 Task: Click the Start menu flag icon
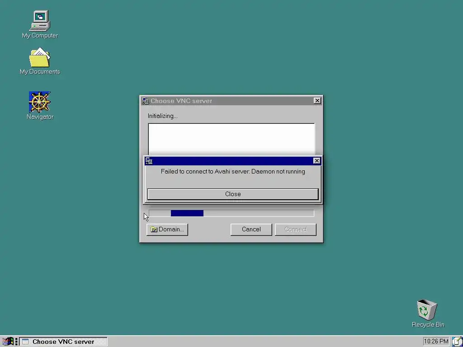click(8, 342)
